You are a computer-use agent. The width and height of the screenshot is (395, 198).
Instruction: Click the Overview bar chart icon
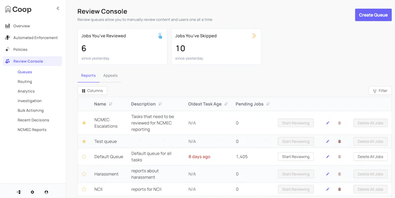pos(7,26)
